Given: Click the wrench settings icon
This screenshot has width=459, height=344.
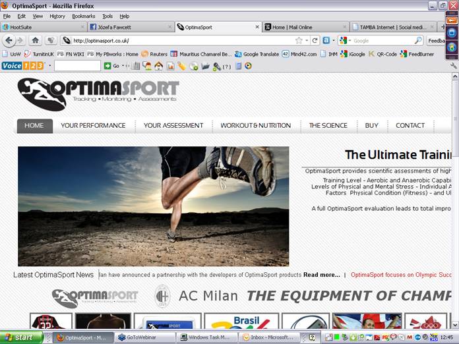Looking at the screenshot, I should [x=454, y=66].
